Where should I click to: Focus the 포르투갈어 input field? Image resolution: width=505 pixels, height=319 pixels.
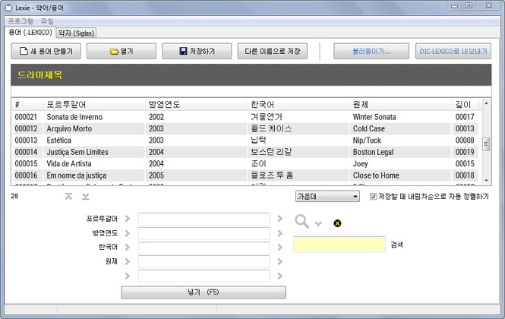204,219
